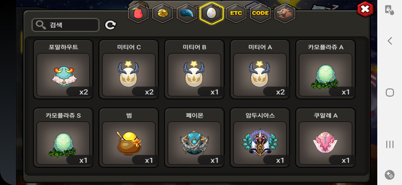The height and width of the screenshot is (185, 402).
Task: Open the CODE tab
Action: click(260, 13)
